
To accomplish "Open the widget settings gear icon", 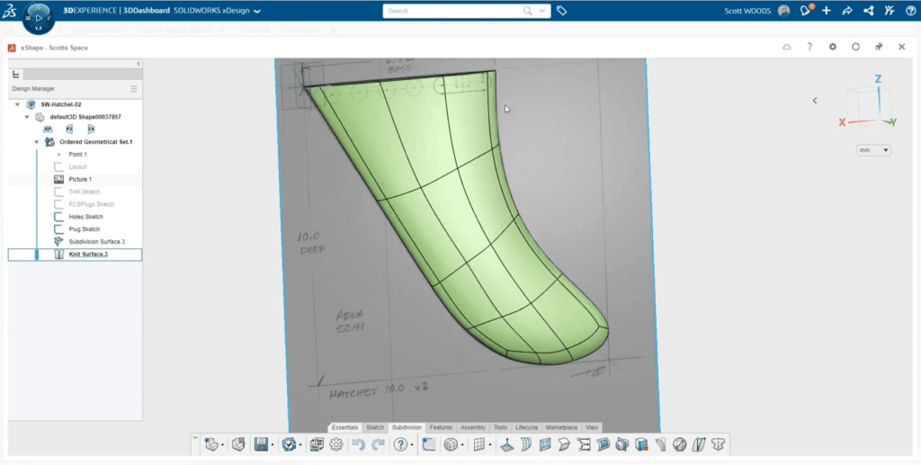I will 833,47.
